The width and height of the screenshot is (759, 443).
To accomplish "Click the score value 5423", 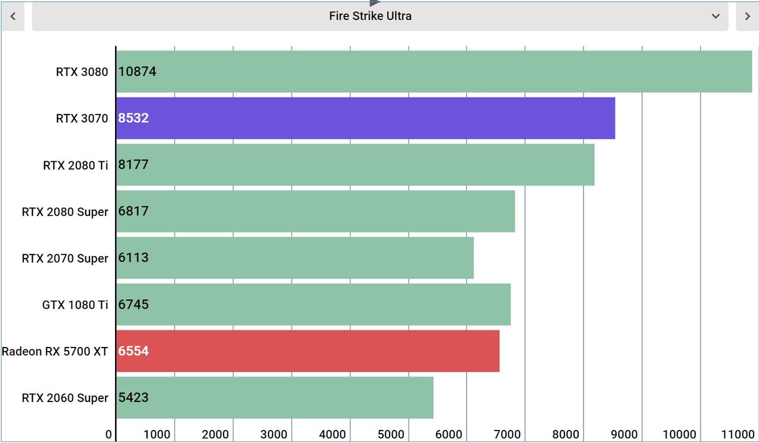I will [x=133, y=397].
